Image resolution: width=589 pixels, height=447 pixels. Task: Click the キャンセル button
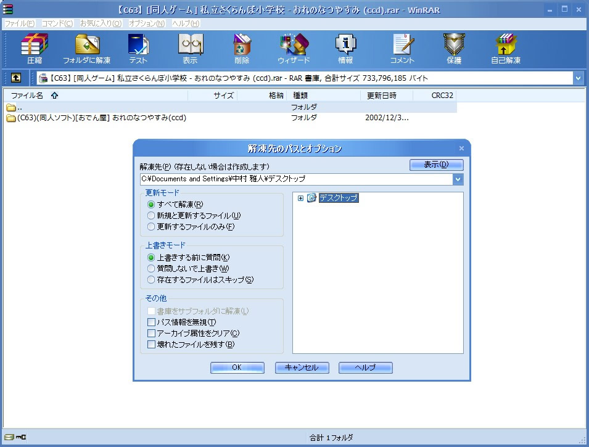point(302,367)
